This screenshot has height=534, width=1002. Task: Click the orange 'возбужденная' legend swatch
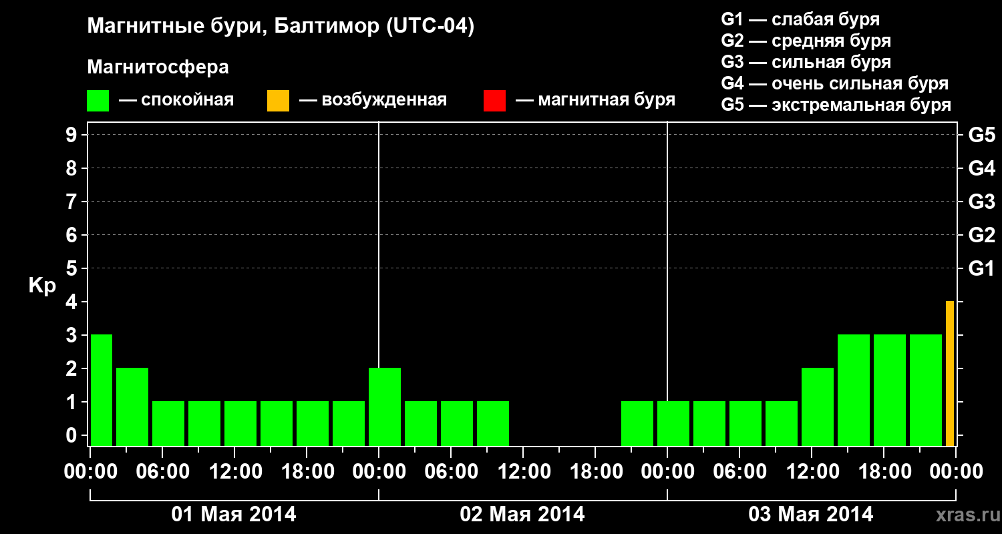tap(278, 101)
